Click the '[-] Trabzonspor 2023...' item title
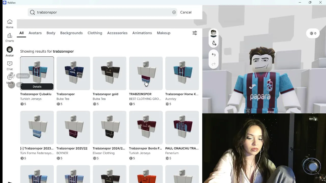Screen dimensions: 326x183 pyautogui.click(x=37, y=148)
